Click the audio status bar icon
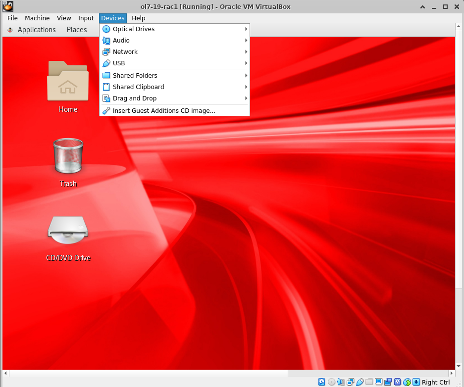 tap(341, 382)
